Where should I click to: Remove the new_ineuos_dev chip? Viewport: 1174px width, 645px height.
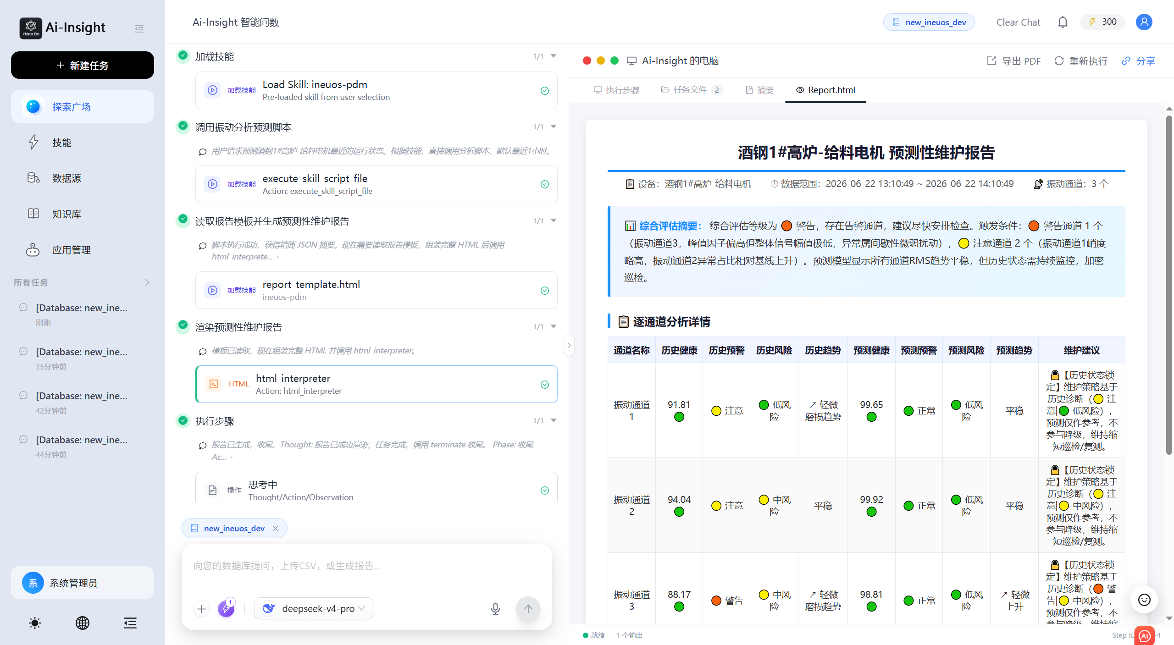click(275, 528)
